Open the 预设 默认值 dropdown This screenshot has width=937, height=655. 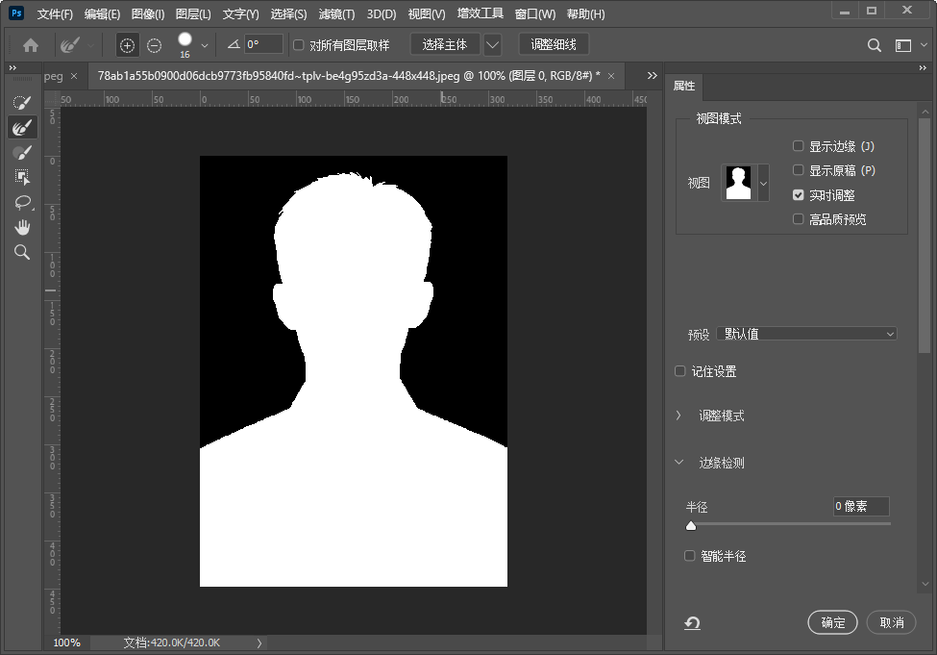pyautogui.click(x=806, y=334)
